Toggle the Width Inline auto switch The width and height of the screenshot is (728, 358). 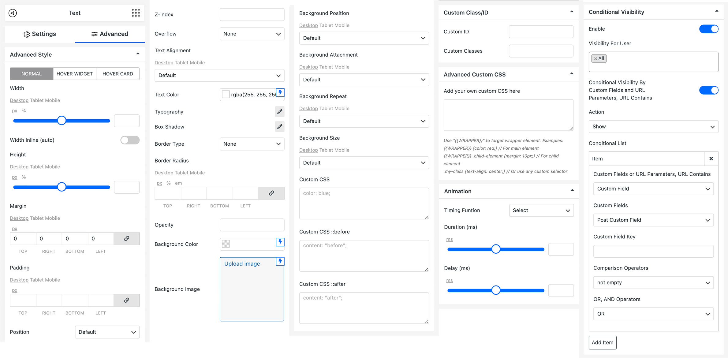(x=129, y=139)
